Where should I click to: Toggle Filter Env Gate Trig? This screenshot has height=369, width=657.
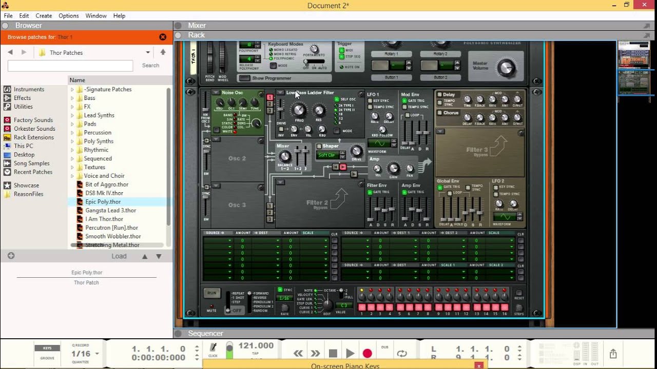[370, 192]
